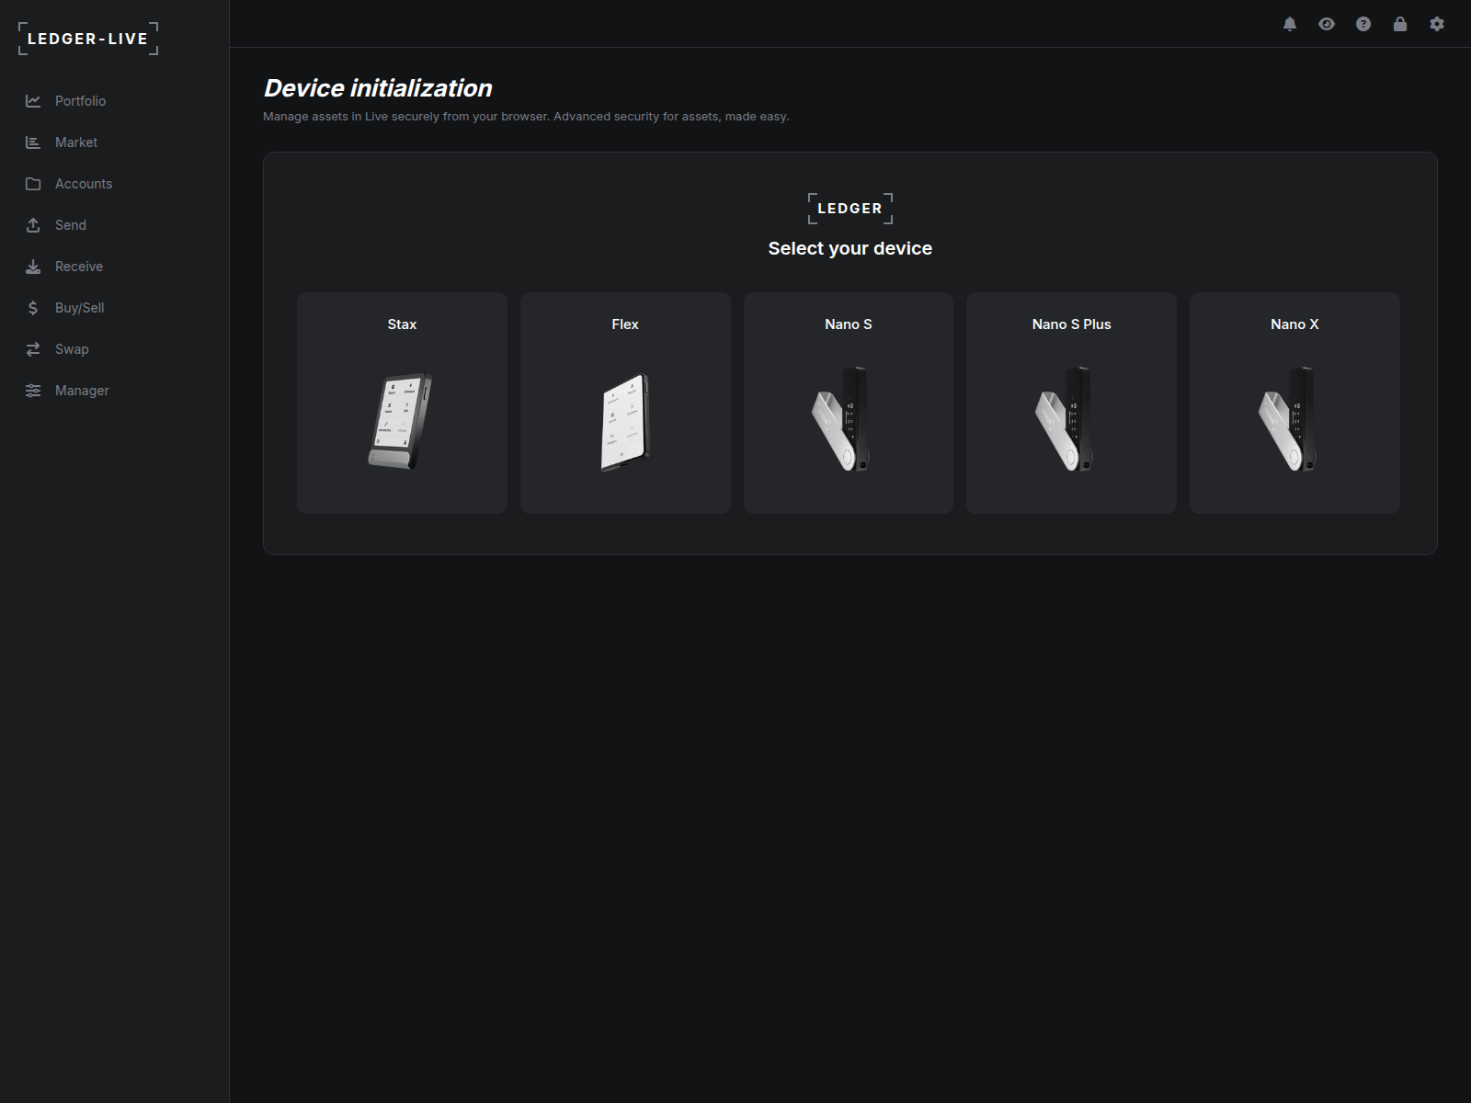Image resolution: width=1471 pixels, height=1103 pixels.
Task: Choose the Nano S label
Action: tap(849, 324)
